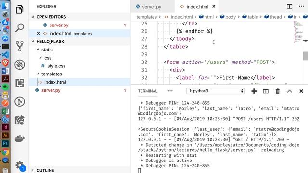Open the Git graph circular icon in the activity bar
The height and width of the screenshot is (173, 308).
[x=19, y=101]
